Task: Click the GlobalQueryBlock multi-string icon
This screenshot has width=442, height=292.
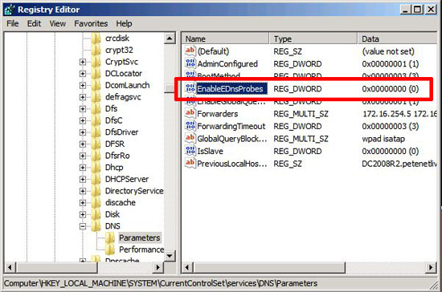Action: tap(190, 138)
